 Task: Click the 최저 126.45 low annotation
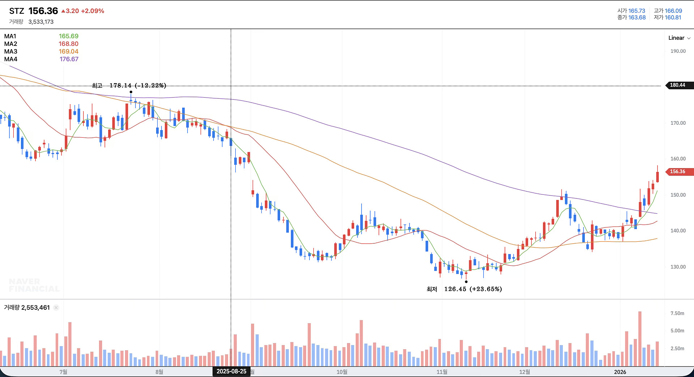pyautogui.click(x=464, y=289)
